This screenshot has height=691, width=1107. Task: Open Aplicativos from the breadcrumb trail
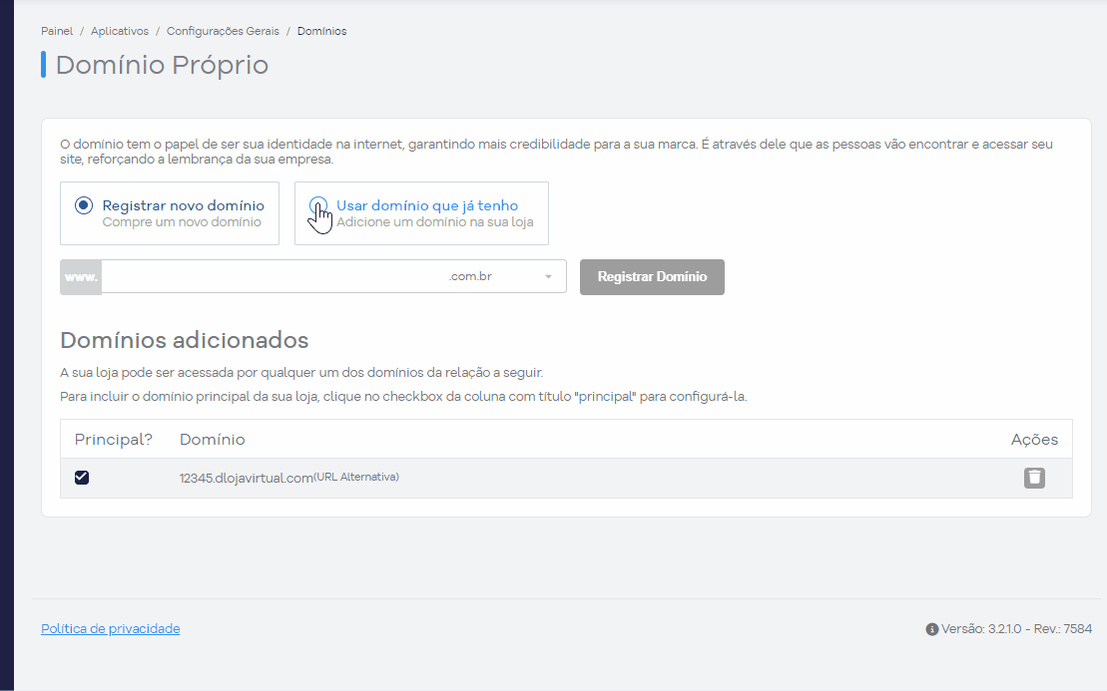click(x=119, y=31)
